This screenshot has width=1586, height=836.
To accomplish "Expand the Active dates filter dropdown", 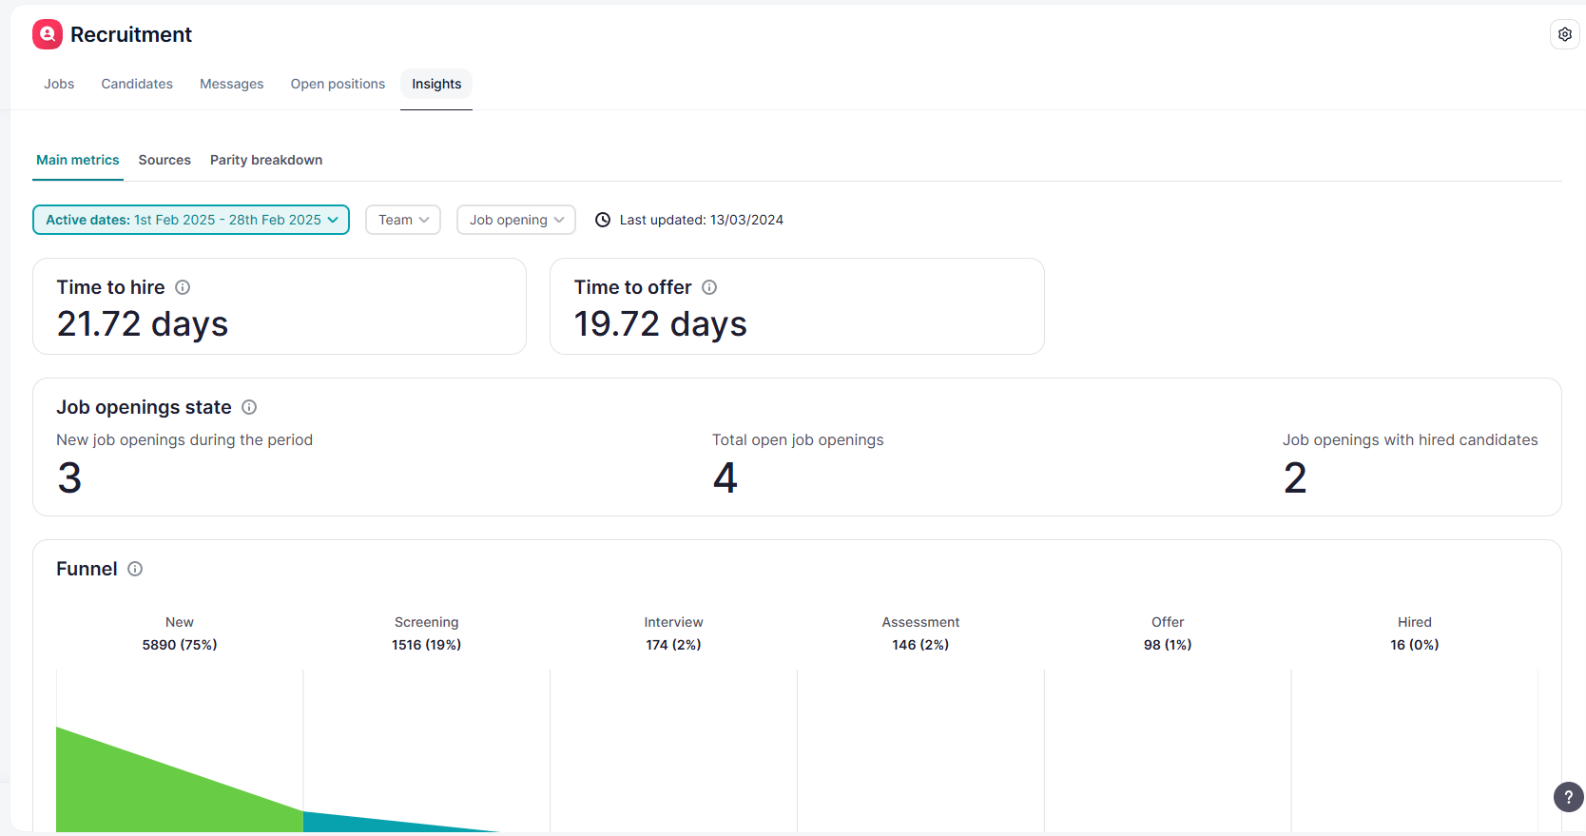I will pyautogui.click(x=191, y=220).
